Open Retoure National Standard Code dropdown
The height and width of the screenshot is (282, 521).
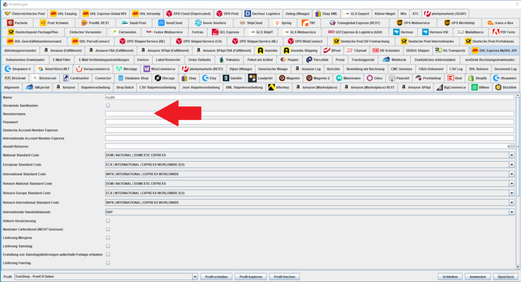click(x=511, y=183)
